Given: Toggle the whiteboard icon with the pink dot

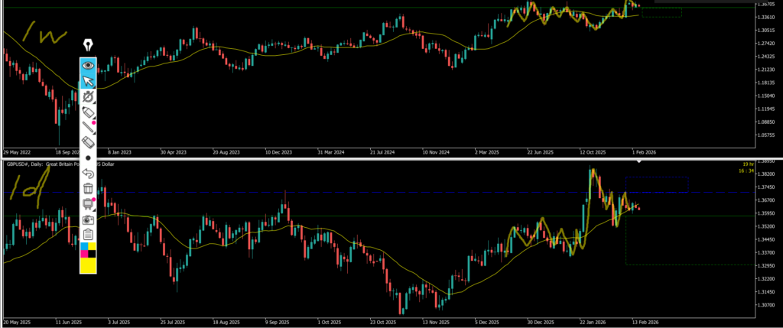Looking at the screenshot, I should [89, 203].
